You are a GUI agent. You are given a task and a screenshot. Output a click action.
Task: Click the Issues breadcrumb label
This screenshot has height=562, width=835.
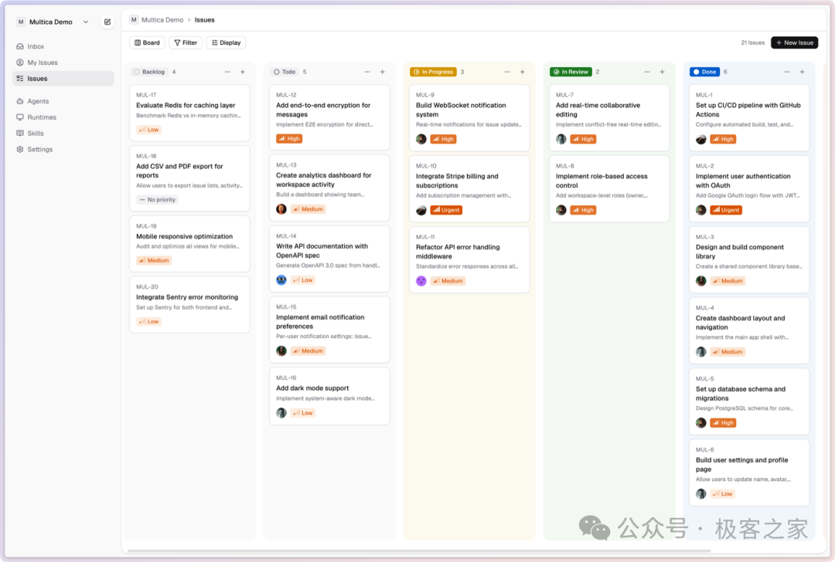click(x=204, y=19)
